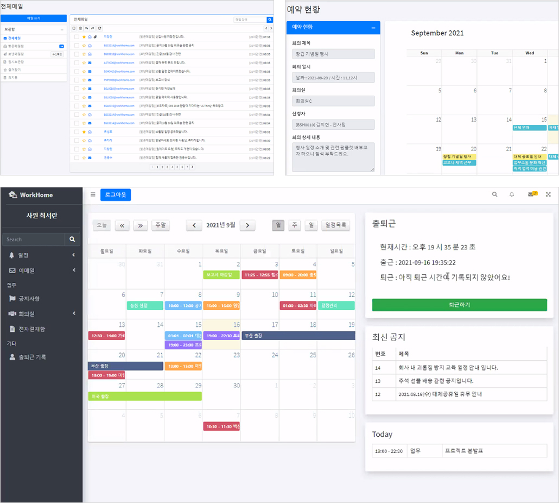Click the double-right » calendar button
The image size is (559, 503).
[141, 225]
